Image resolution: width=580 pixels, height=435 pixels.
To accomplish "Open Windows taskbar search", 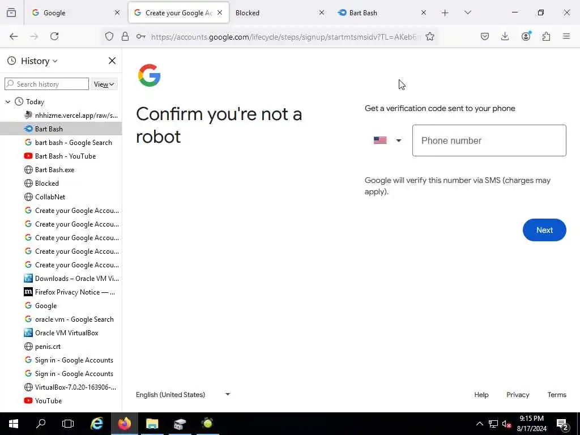I will point(41,424).
